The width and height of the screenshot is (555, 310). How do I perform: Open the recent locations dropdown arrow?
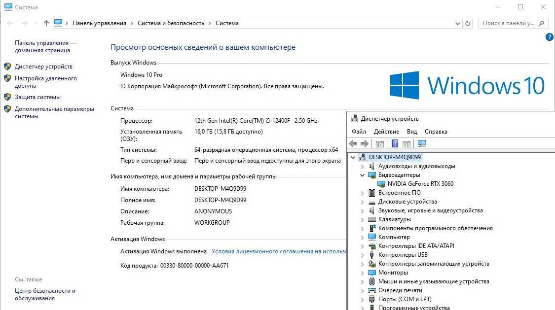pos(36,23)
